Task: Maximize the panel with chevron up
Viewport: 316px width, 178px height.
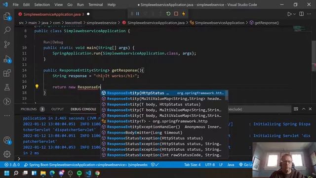Action: [304, 109]
